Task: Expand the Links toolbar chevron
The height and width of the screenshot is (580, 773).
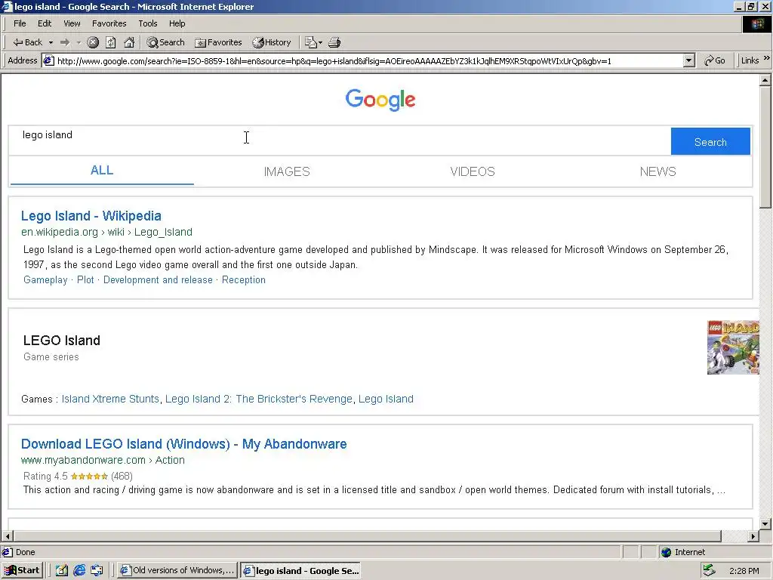Action: [767, 58]
